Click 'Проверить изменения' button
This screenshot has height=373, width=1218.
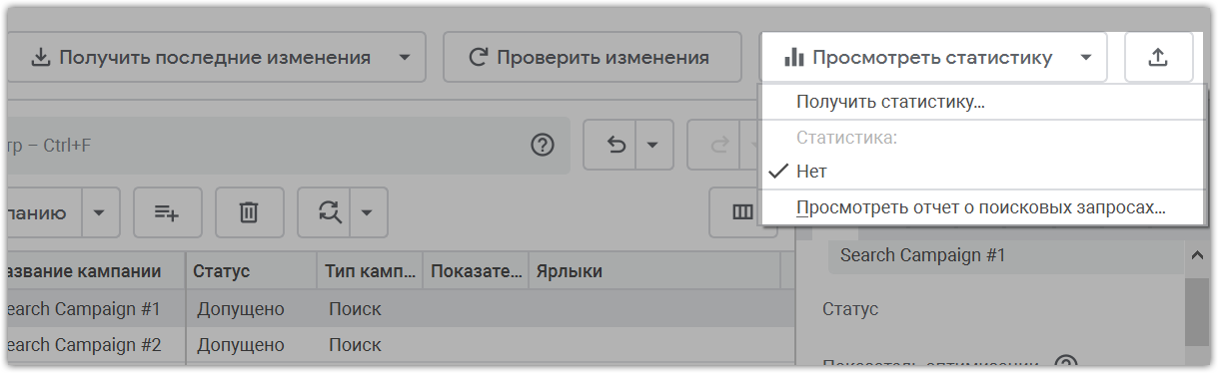click(x=593, y=58)
